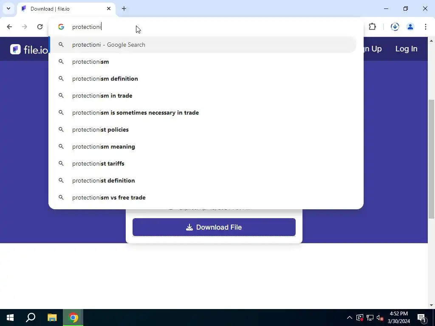The height and width of the screenshot is (326, 435).
Task: Open the Extensions puzzle icon
Action: coord(372,27)
